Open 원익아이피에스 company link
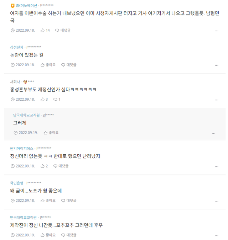This screenshot has height=240, width=228. click(x=22, y=148)
